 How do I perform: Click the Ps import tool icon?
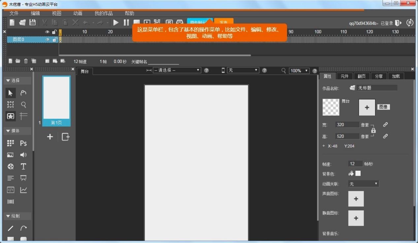click(x=23, y=143)
